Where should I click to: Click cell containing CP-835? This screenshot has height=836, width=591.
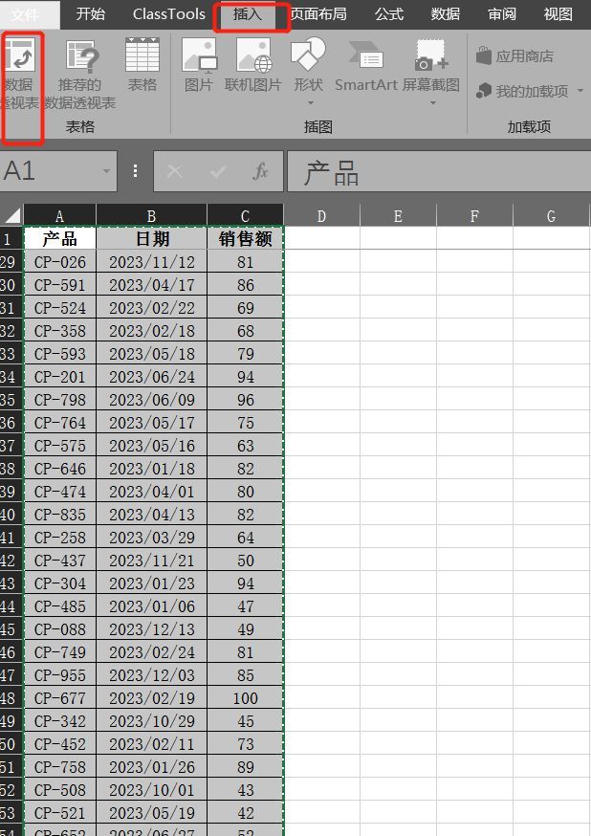click(59, 514)
